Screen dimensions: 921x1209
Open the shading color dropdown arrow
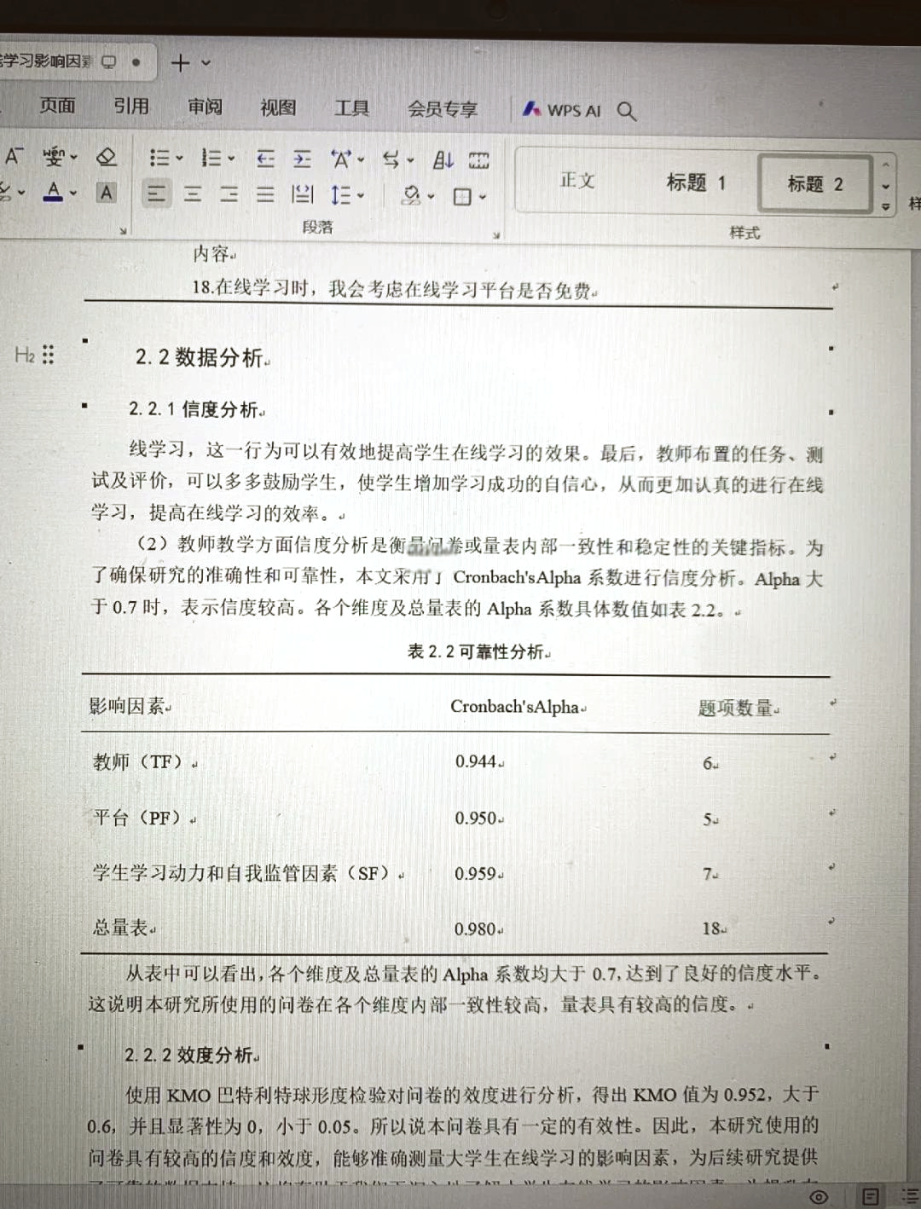click(x=430, y=195)
